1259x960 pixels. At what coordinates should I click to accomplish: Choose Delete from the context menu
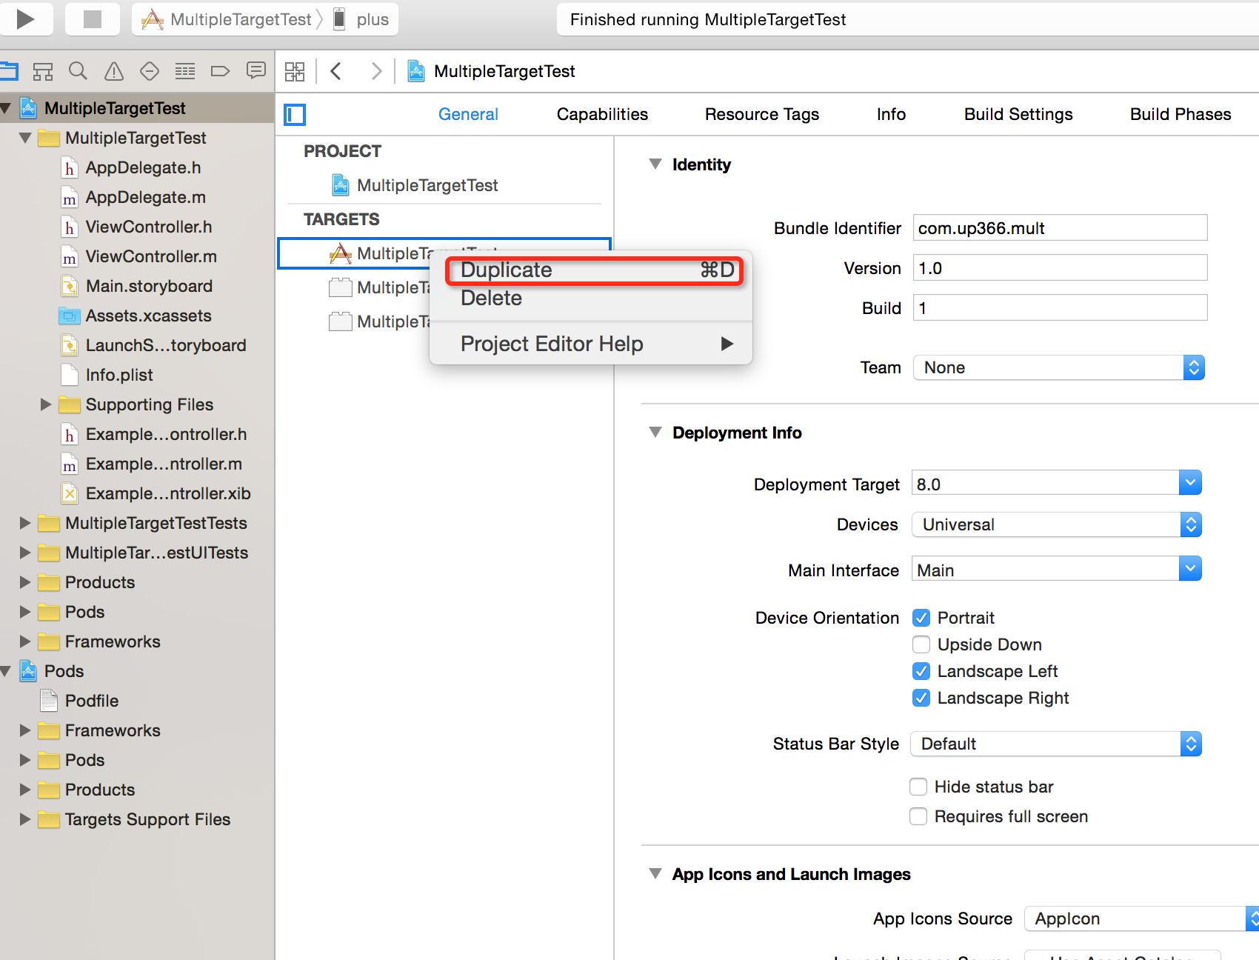click(591, 299)
